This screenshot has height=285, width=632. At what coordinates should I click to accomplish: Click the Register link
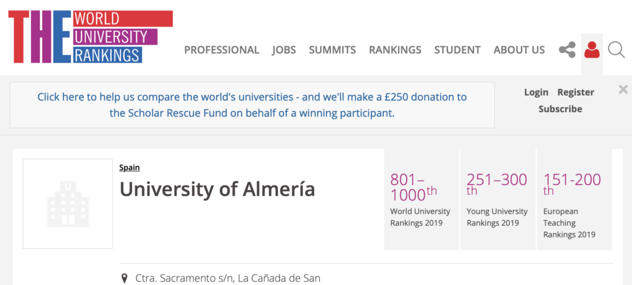[x=575, y=92]
